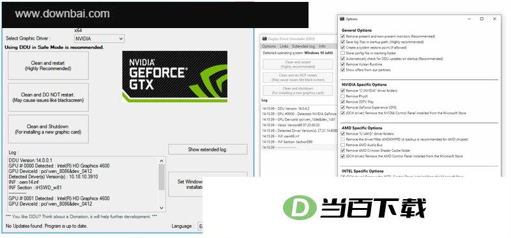Select log line "INF : oem14.inf"

click(24, 182)
